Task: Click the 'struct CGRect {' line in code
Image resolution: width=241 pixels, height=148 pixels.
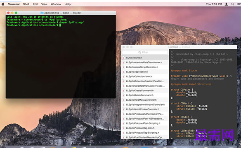Action: point(181,103)
